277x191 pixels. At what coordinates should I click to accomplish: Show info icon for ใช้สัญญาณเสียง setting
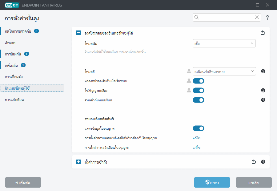263,90
